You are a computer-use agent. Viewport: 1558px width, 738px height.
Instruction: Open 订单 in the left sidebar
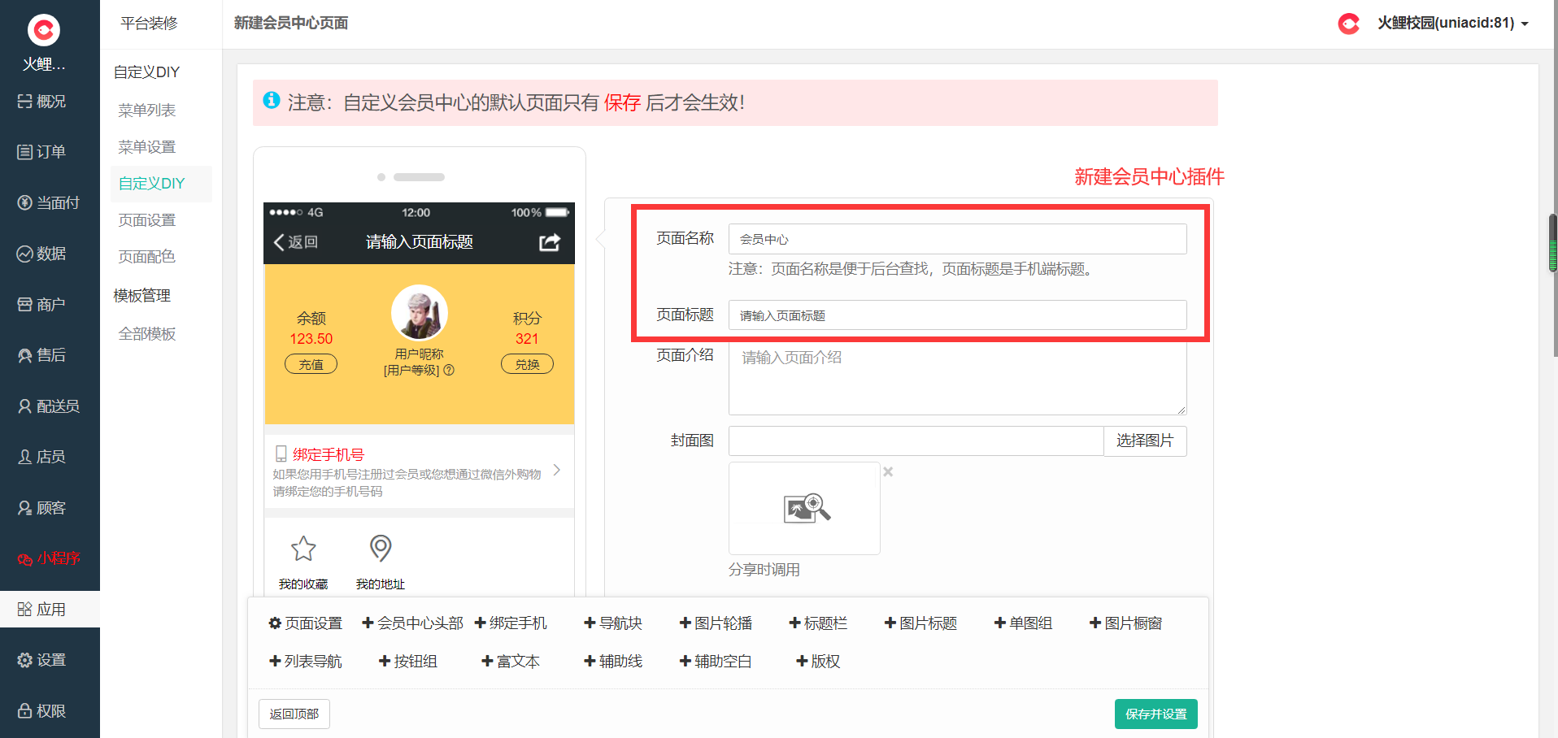click(x=41, y=152)
